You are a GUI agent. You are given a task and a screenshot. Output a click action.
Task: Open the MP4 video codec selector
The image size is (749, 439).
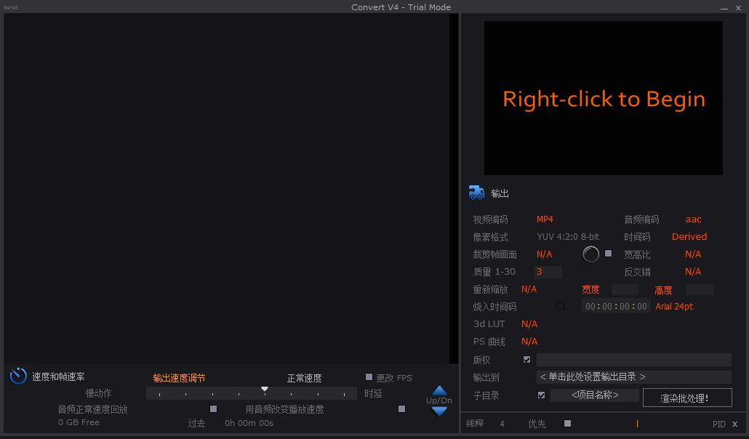545,219
